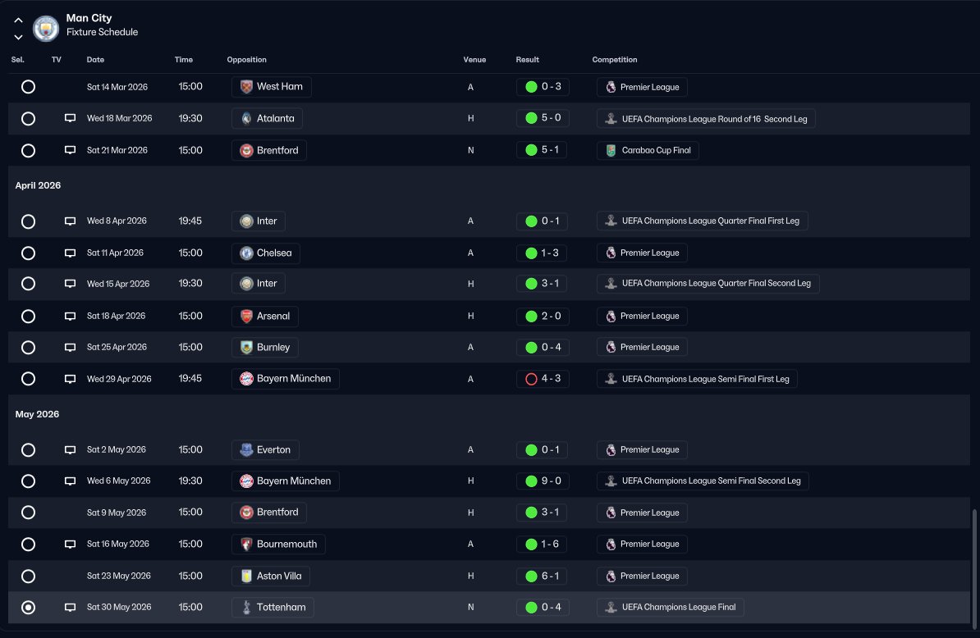Click the West Ham club crest icon

pos(246,87)
